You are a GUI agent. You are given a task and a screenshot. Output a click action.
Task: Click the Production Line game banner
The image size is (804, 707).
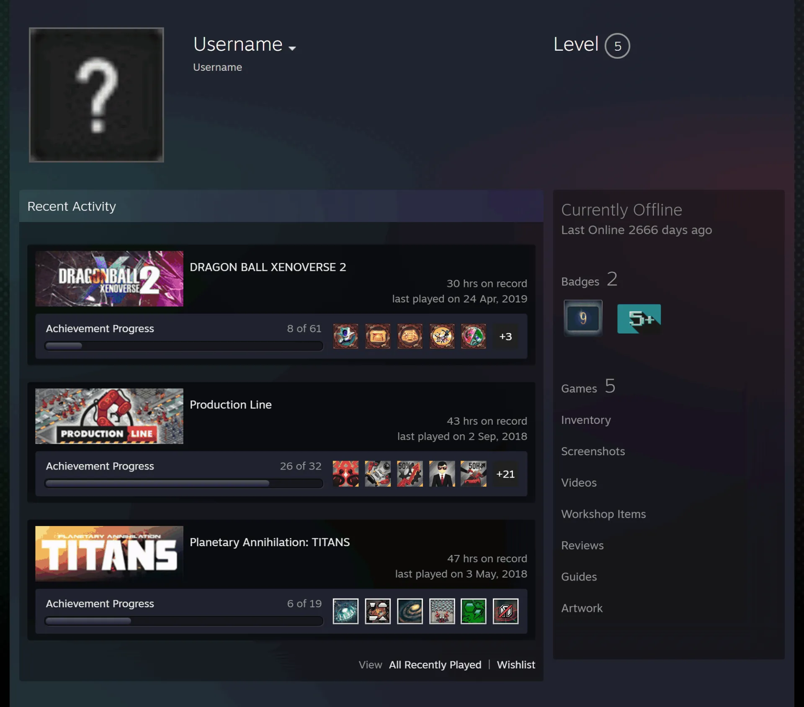pos(109,416)
